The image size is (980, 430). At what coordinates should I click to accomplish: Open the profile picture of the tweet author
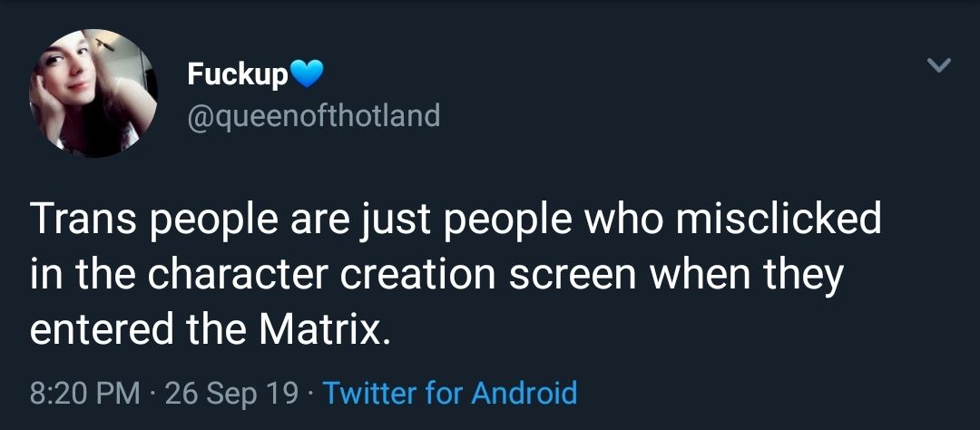tap(94, 93)
